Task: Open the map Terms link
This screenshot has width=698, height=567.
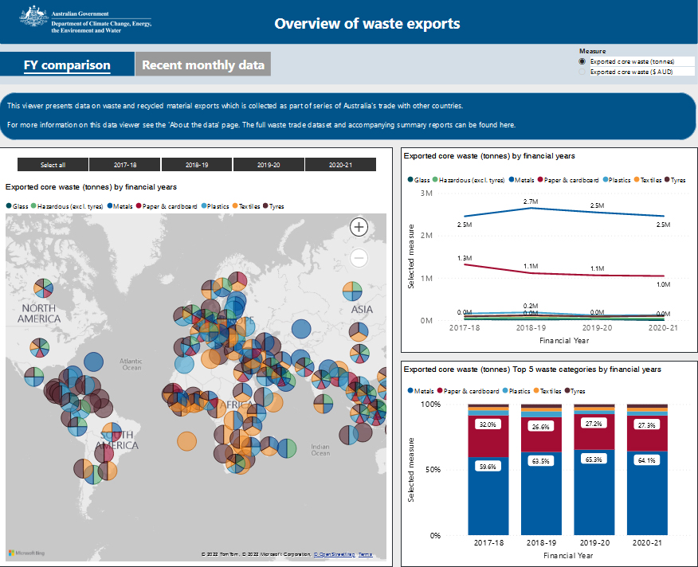Action: [x=365, y=554]
